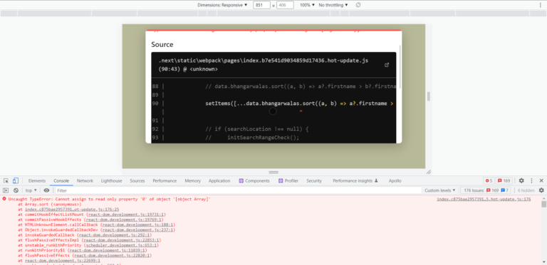Select the Console tab
Viewport: 547px width, 265px height.
point(61,181)
